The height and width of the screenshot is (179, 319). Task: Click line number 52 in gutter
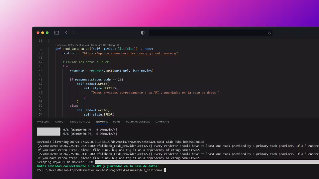point(41,106)
